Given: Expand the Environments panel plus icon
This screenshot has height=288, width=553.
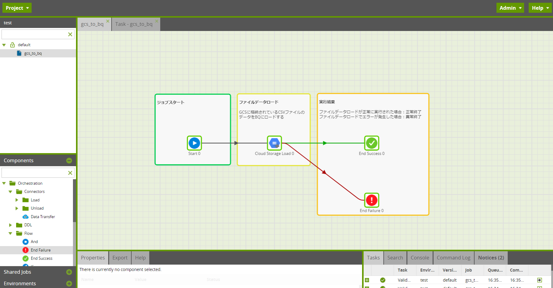Looking at the screenshot, I should (69, 283).
